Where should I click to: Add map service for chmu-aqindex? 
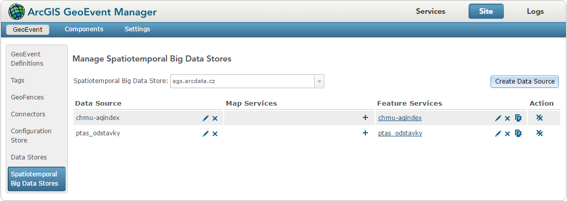pyautogui.click(x=365, y=117)
